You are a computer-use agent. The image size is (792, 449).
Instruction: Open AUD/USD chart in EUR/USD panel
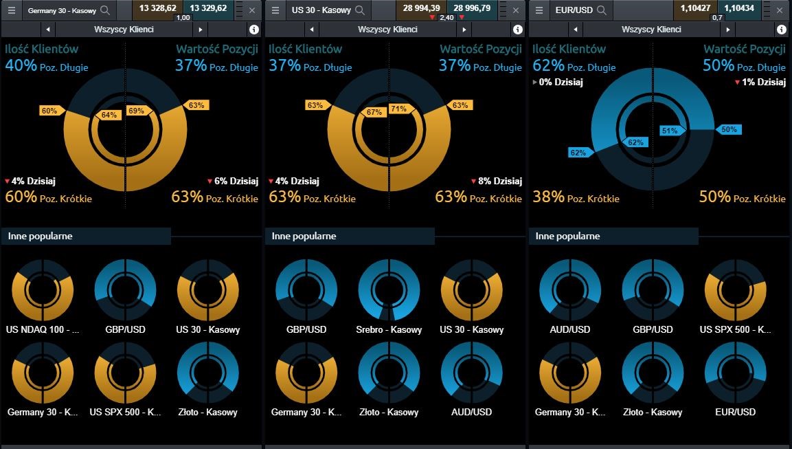tap(569, 290)
